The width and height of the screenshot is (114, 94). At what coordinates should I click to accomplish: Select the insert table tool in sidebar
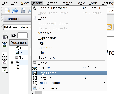[5, 37]
